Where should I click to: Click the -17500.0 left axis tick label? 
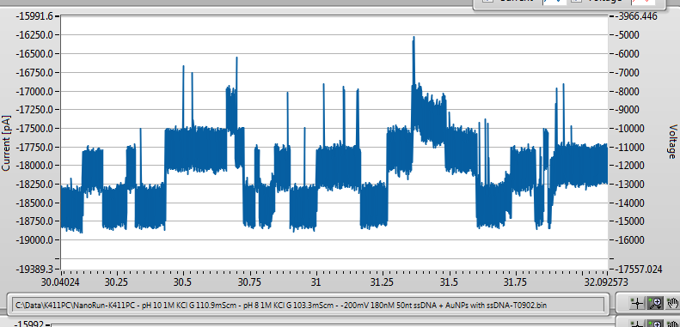click(x=34, y=128)
